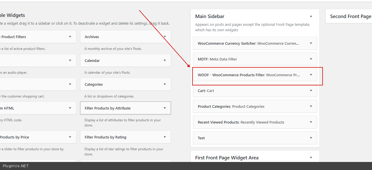Click the Main Sidebar heading
Viewport: 372px width, 170px height.
tap(210, 16)
